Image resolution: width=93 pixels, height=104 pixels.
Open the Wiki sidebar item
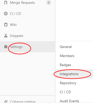(x=13, y=25)
